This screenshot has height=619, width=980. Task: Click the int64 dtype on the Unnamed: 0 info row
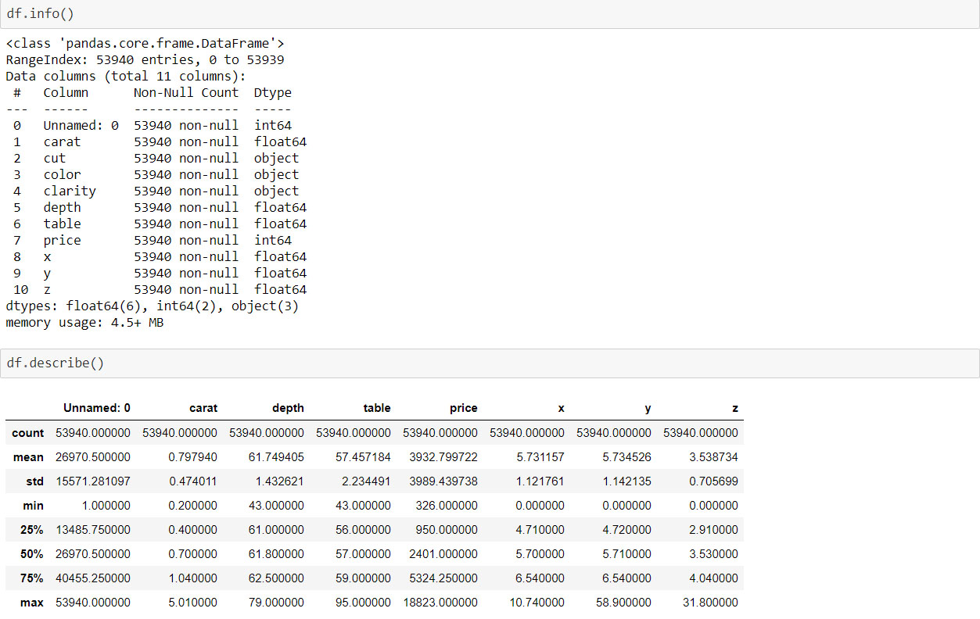click(x=272, y=125)
